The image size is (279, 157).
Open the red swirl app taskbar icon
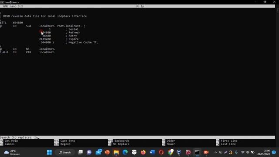tap(188, 152)
